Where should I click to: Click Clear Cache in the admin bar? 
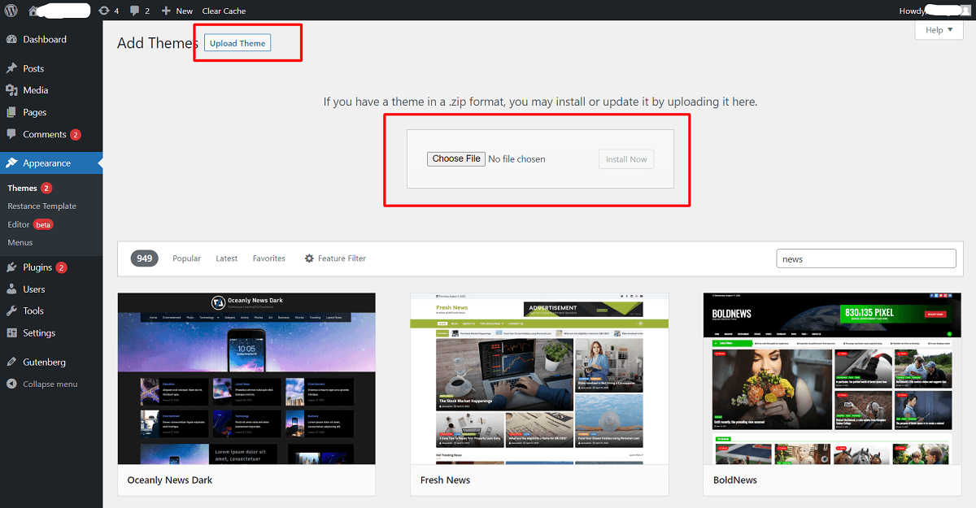click(224, 11)
